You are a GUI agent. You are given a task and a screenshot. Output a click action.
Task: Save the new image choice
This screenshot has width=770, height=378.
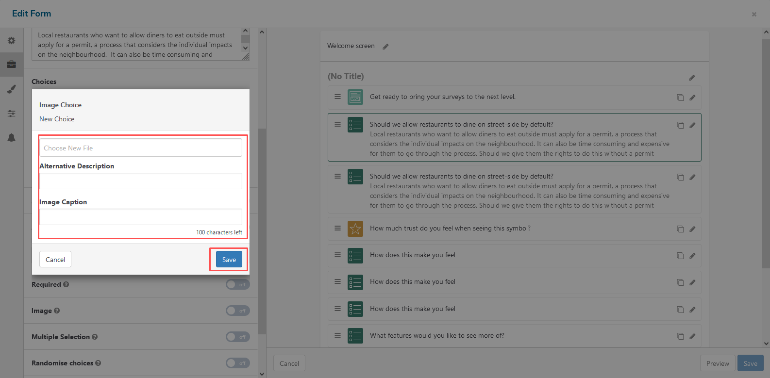(229, 260)
